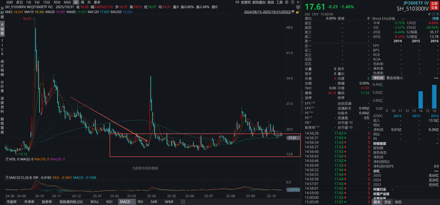The height and width of the screenshot is (205, 440).
Task: Select the 5分 period
Action: pos(37,2)
